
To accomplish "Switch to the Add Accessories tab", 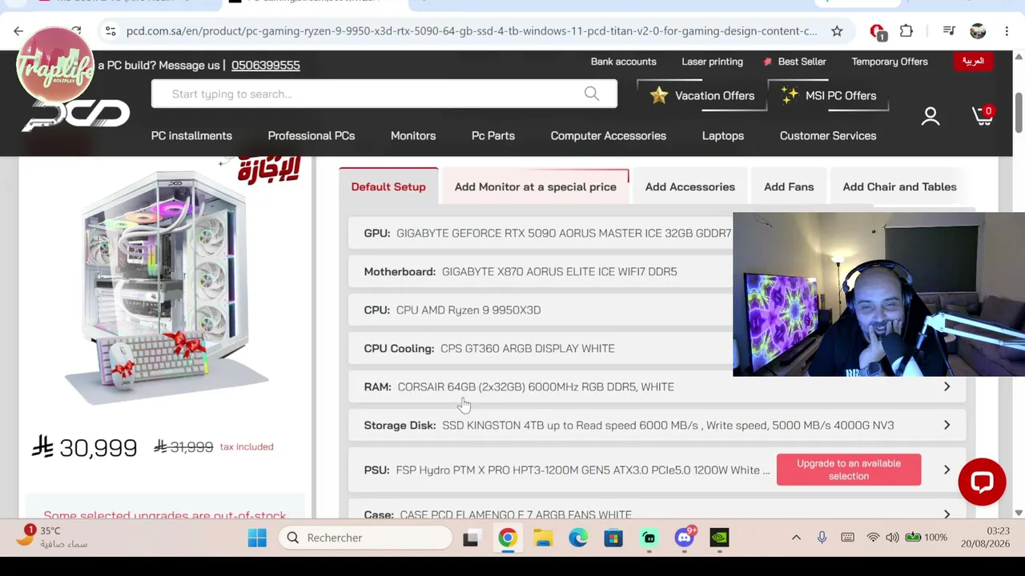I will 690,186.
